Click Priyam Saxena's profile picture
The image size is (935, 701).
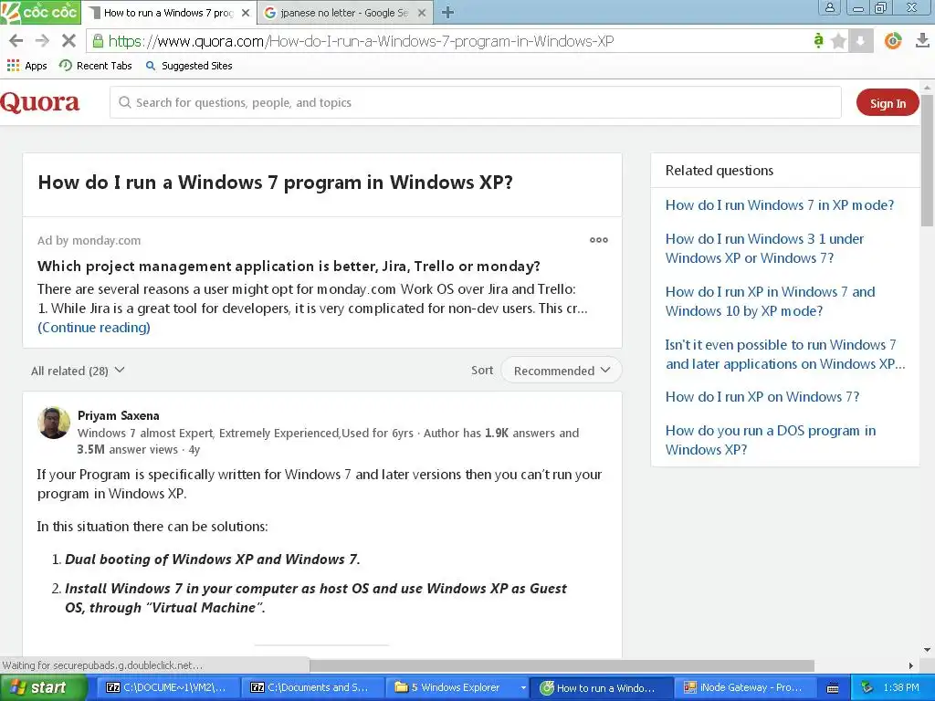[x=54, y=423]
